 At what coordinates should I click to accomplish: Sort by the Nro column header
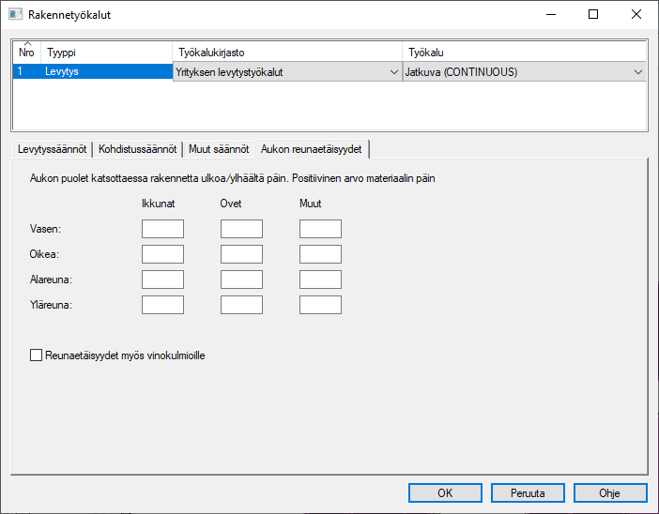pyautogui.click(x=26, y=53)
